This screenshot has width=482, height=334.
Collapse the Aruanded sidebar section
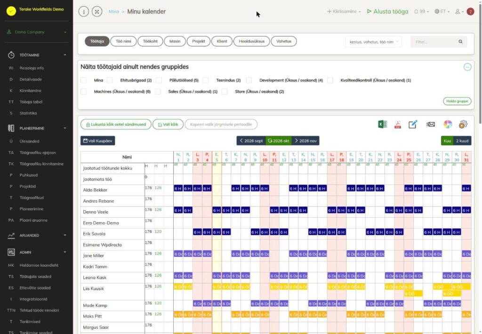click(x=65, y=235)
